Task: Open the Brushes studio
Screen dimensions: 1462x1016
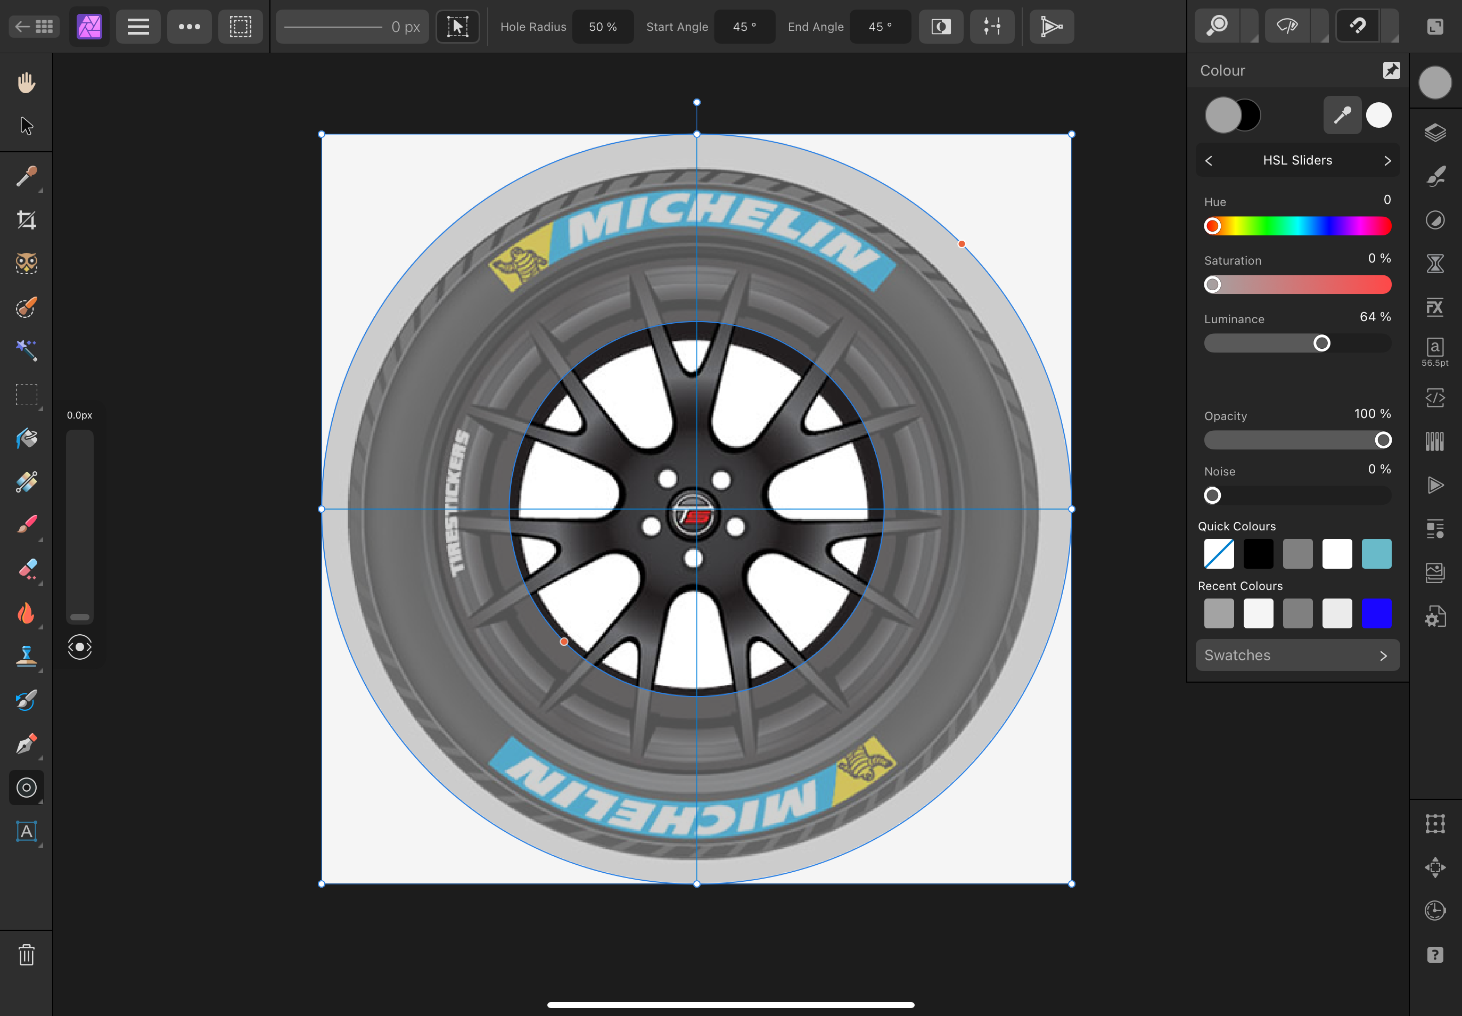Action: pos(1435,176)
